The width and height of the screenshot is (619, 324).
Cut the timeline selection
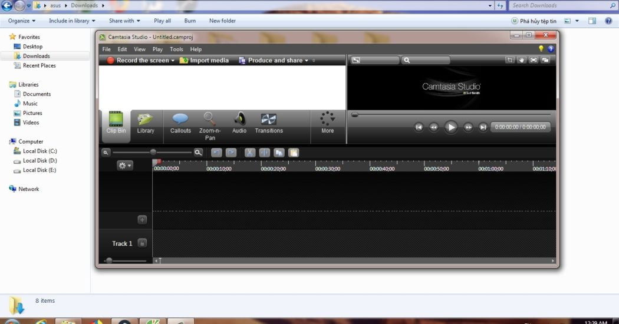tap(250, 153)
